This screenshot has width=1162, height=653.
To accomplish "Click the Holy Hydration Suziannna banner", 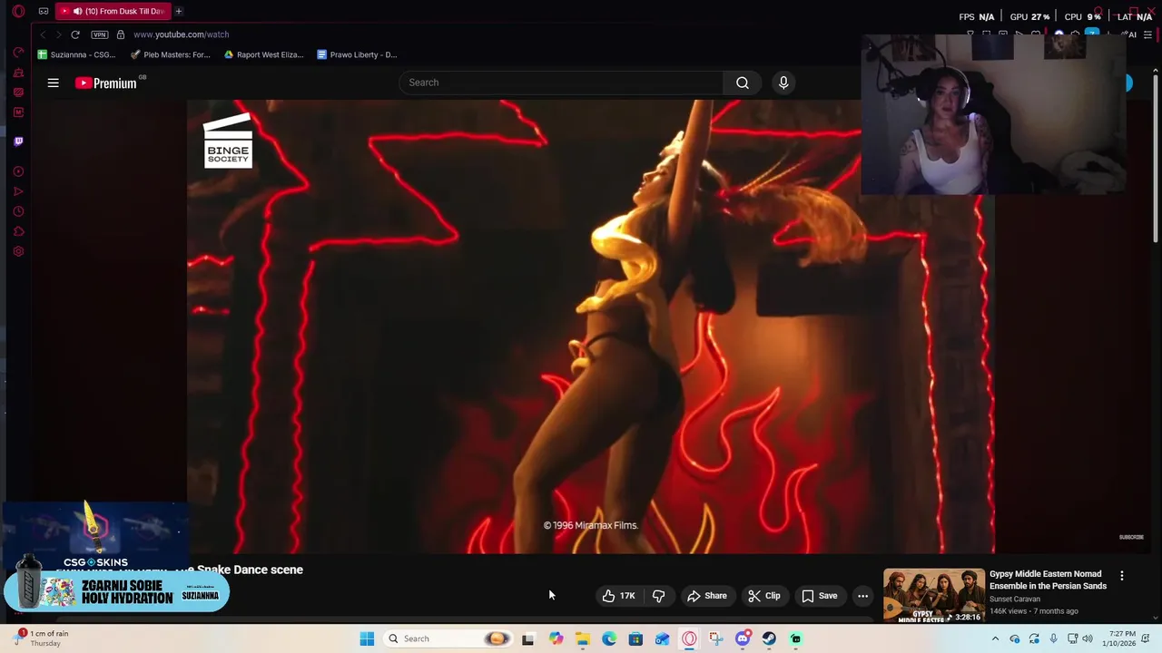I will point(116,593).
